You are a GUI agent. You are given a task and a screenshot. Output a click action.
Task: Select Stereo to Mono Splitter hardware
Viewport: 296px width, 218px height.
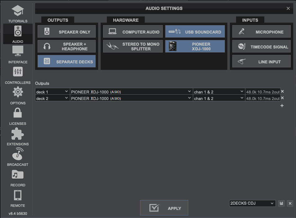[133, 47]
